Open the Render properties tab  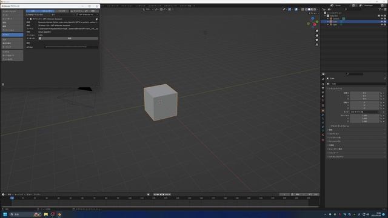(x=323, y=84)
